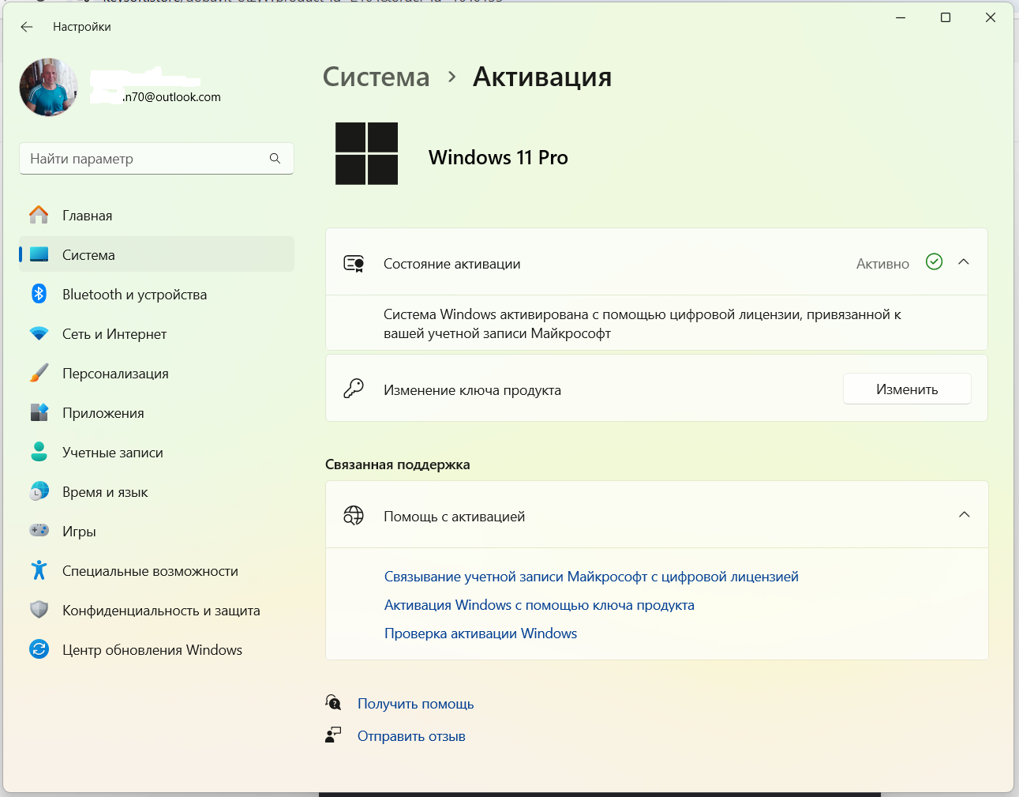Click Система breadcrumb link

pos(377,77)
